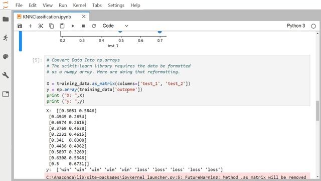The image size is (321, 181).
Task: Click output row [0.341 0.8308]
Action: click(x=68, y=140)
